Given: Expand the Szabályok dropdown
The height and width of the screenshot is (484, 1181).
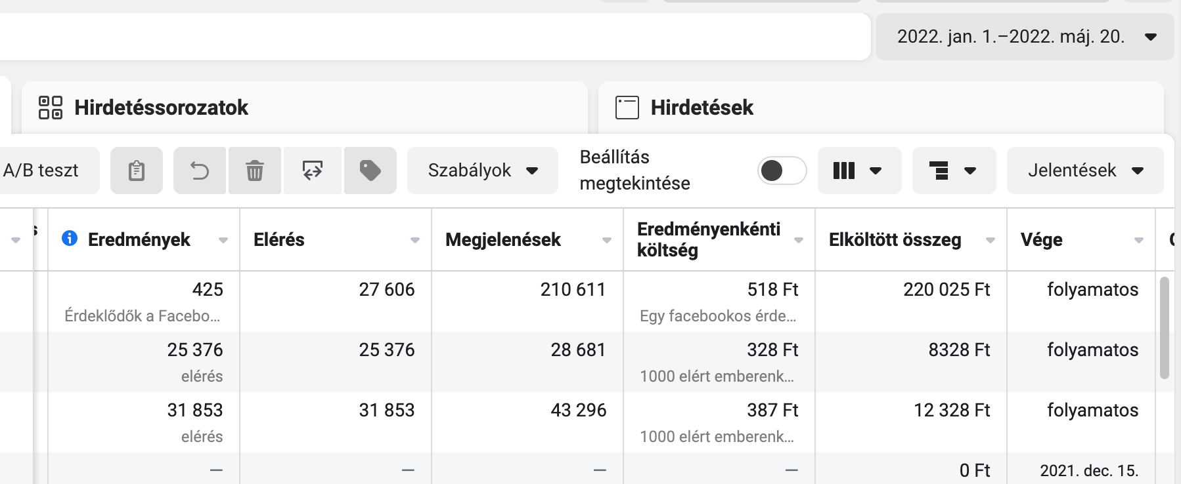Looking at the screenshot, I should (x=483, y=171).
